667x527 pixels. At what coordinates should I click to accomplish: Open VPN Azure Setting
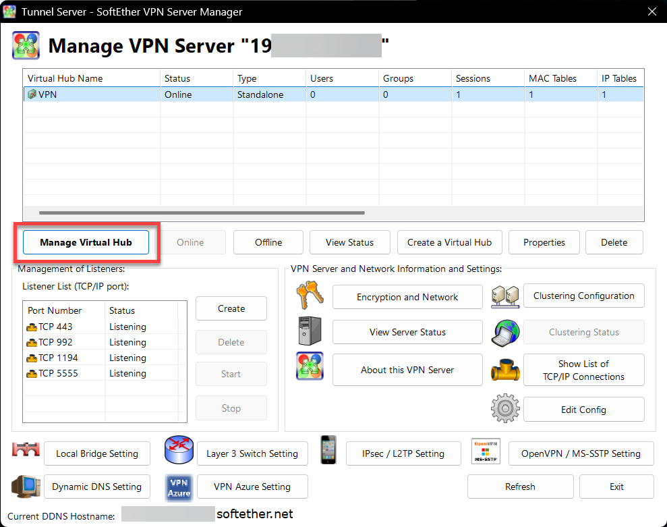pyautogui.click(x=252, y=486)
